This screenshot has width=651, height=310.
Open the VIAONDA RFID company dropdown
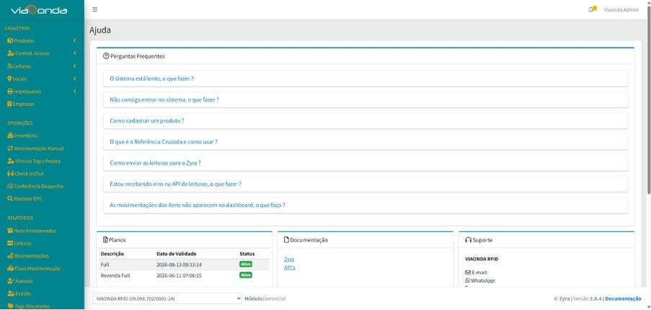167,298
